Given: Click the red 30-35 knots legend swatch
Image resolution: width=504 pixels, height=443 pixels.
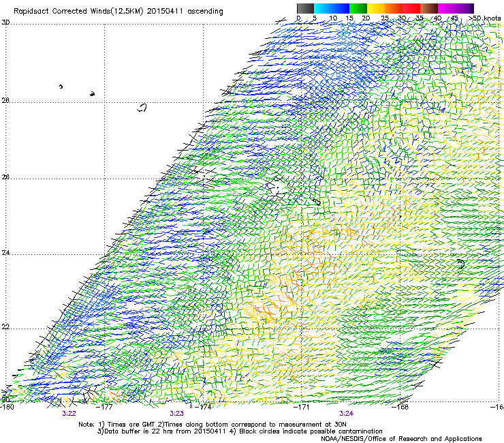Looking at the screenshot, I should click(x=411, y=8).
